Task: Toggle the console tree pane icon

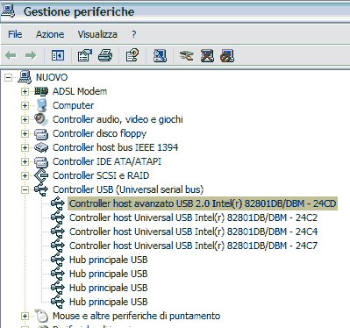Action: click(58, 55)
